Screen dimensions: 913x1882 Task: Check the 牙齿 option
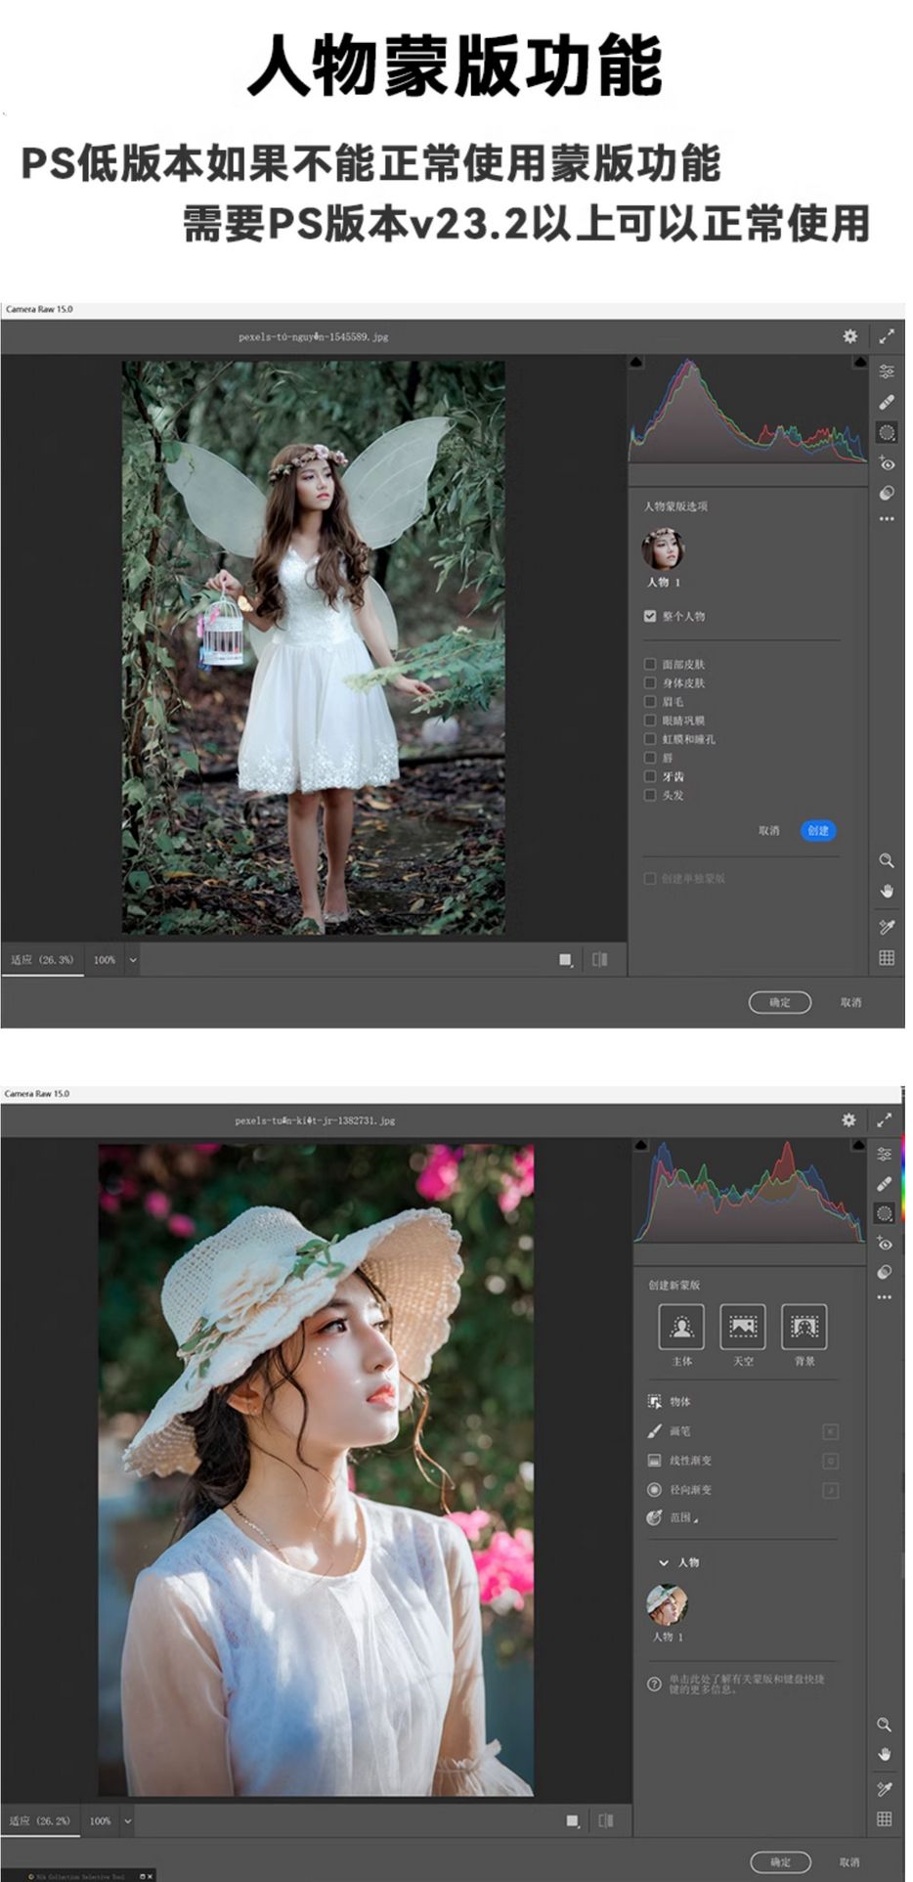click(x=650, y=776)
